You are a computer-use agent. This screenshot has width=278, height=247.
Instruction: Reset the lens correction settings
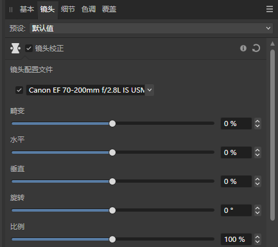point(256,48)
